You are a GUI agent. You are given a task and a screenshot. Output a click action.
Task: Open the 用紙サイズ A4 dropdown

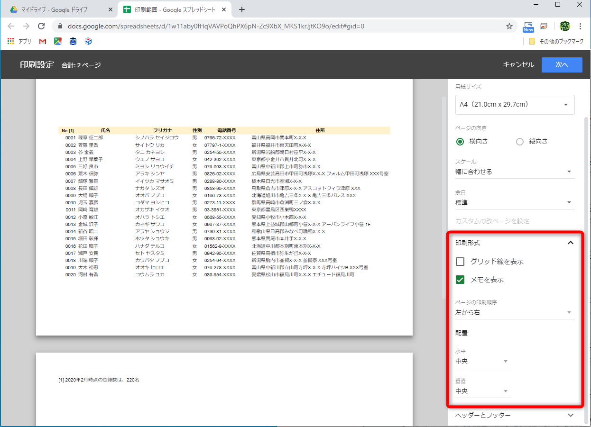pos(515,105)
